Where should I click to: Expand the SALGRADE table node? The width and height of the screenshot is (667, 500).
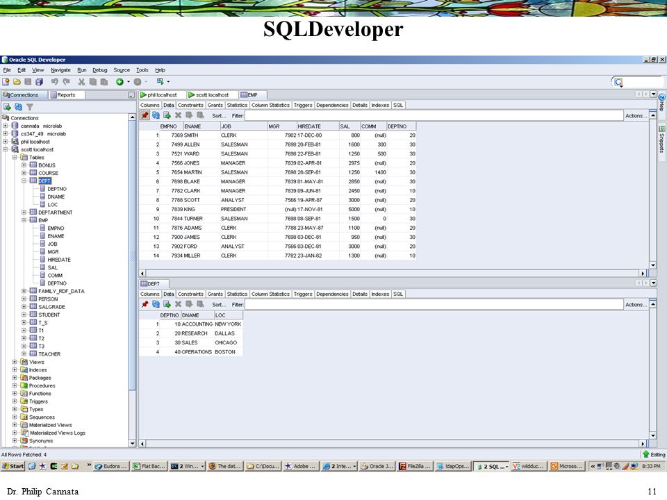pyautogui.click(x=24, y=306)
